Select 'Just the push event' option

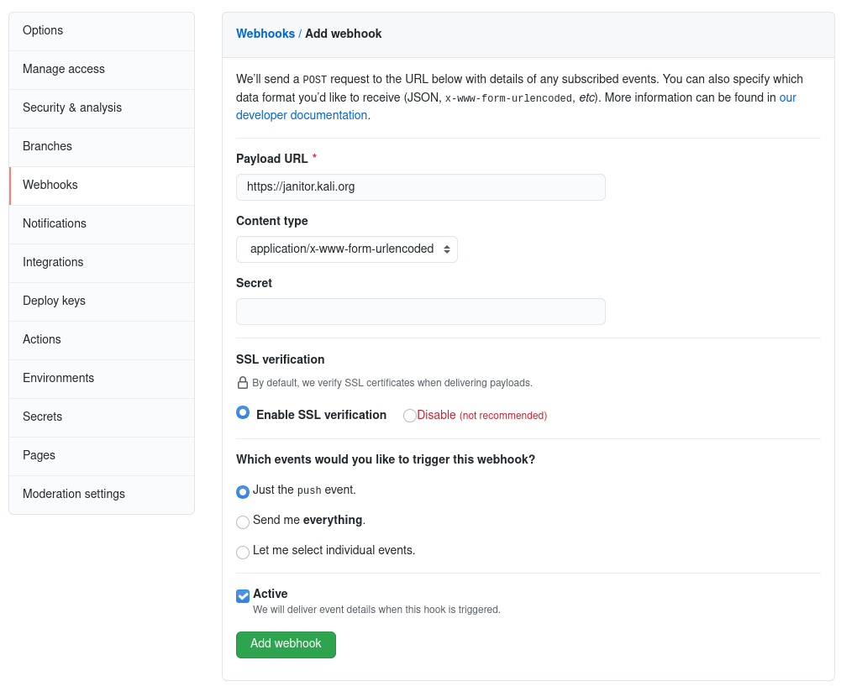click(x=243, y=491)
